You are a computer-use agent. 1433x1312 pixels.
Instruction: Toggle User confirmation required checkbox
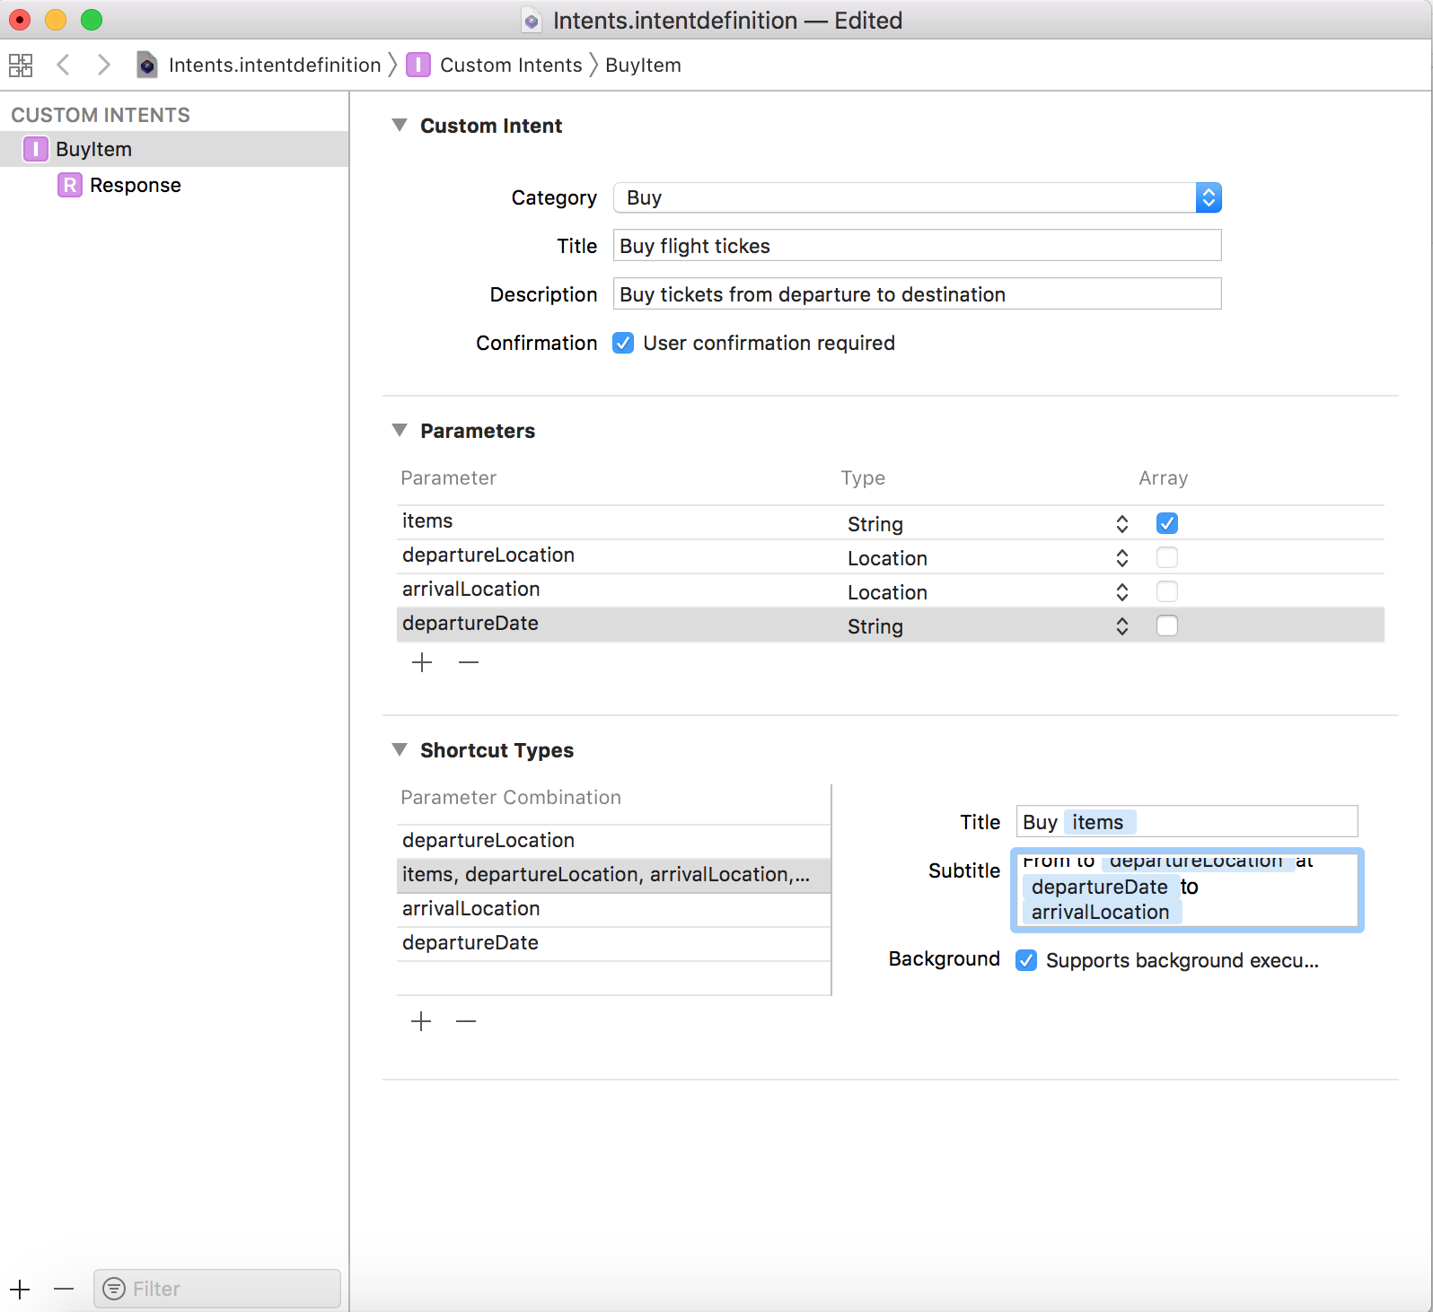tap(623, 343)
